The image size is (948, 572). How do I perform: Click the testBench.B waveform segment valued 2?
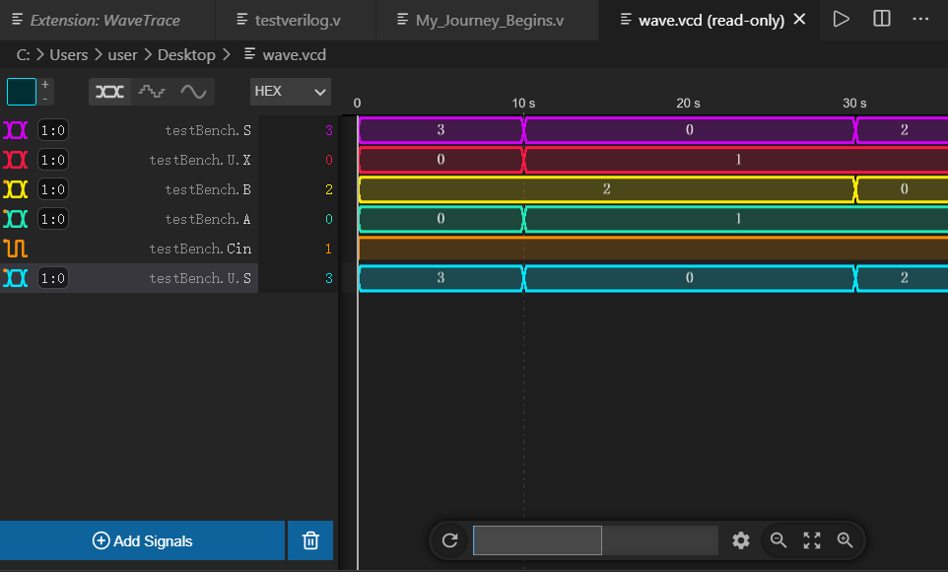(x=606, y=189)
